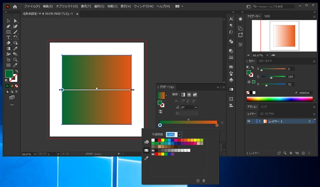The image size is (320, 187).
Task: Click the Home icon in top bar
Action: [15, 7]
